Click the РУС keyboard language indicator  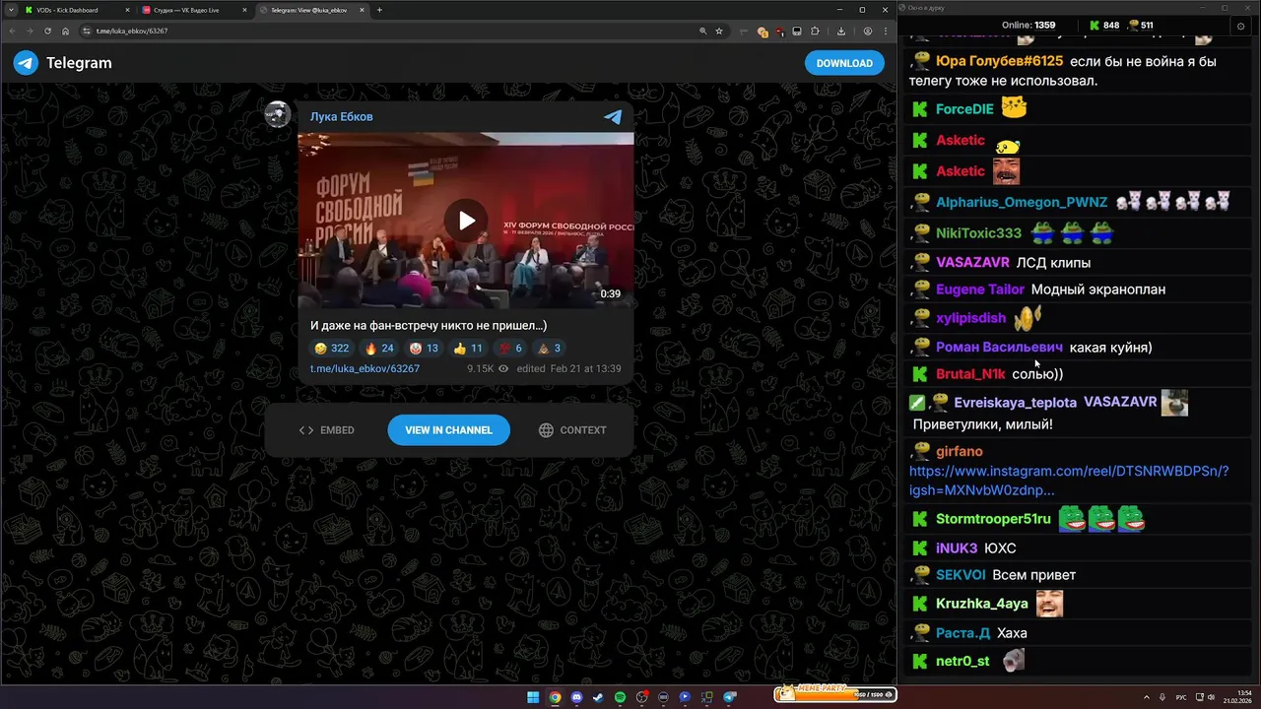click(x=1181, y=697)
